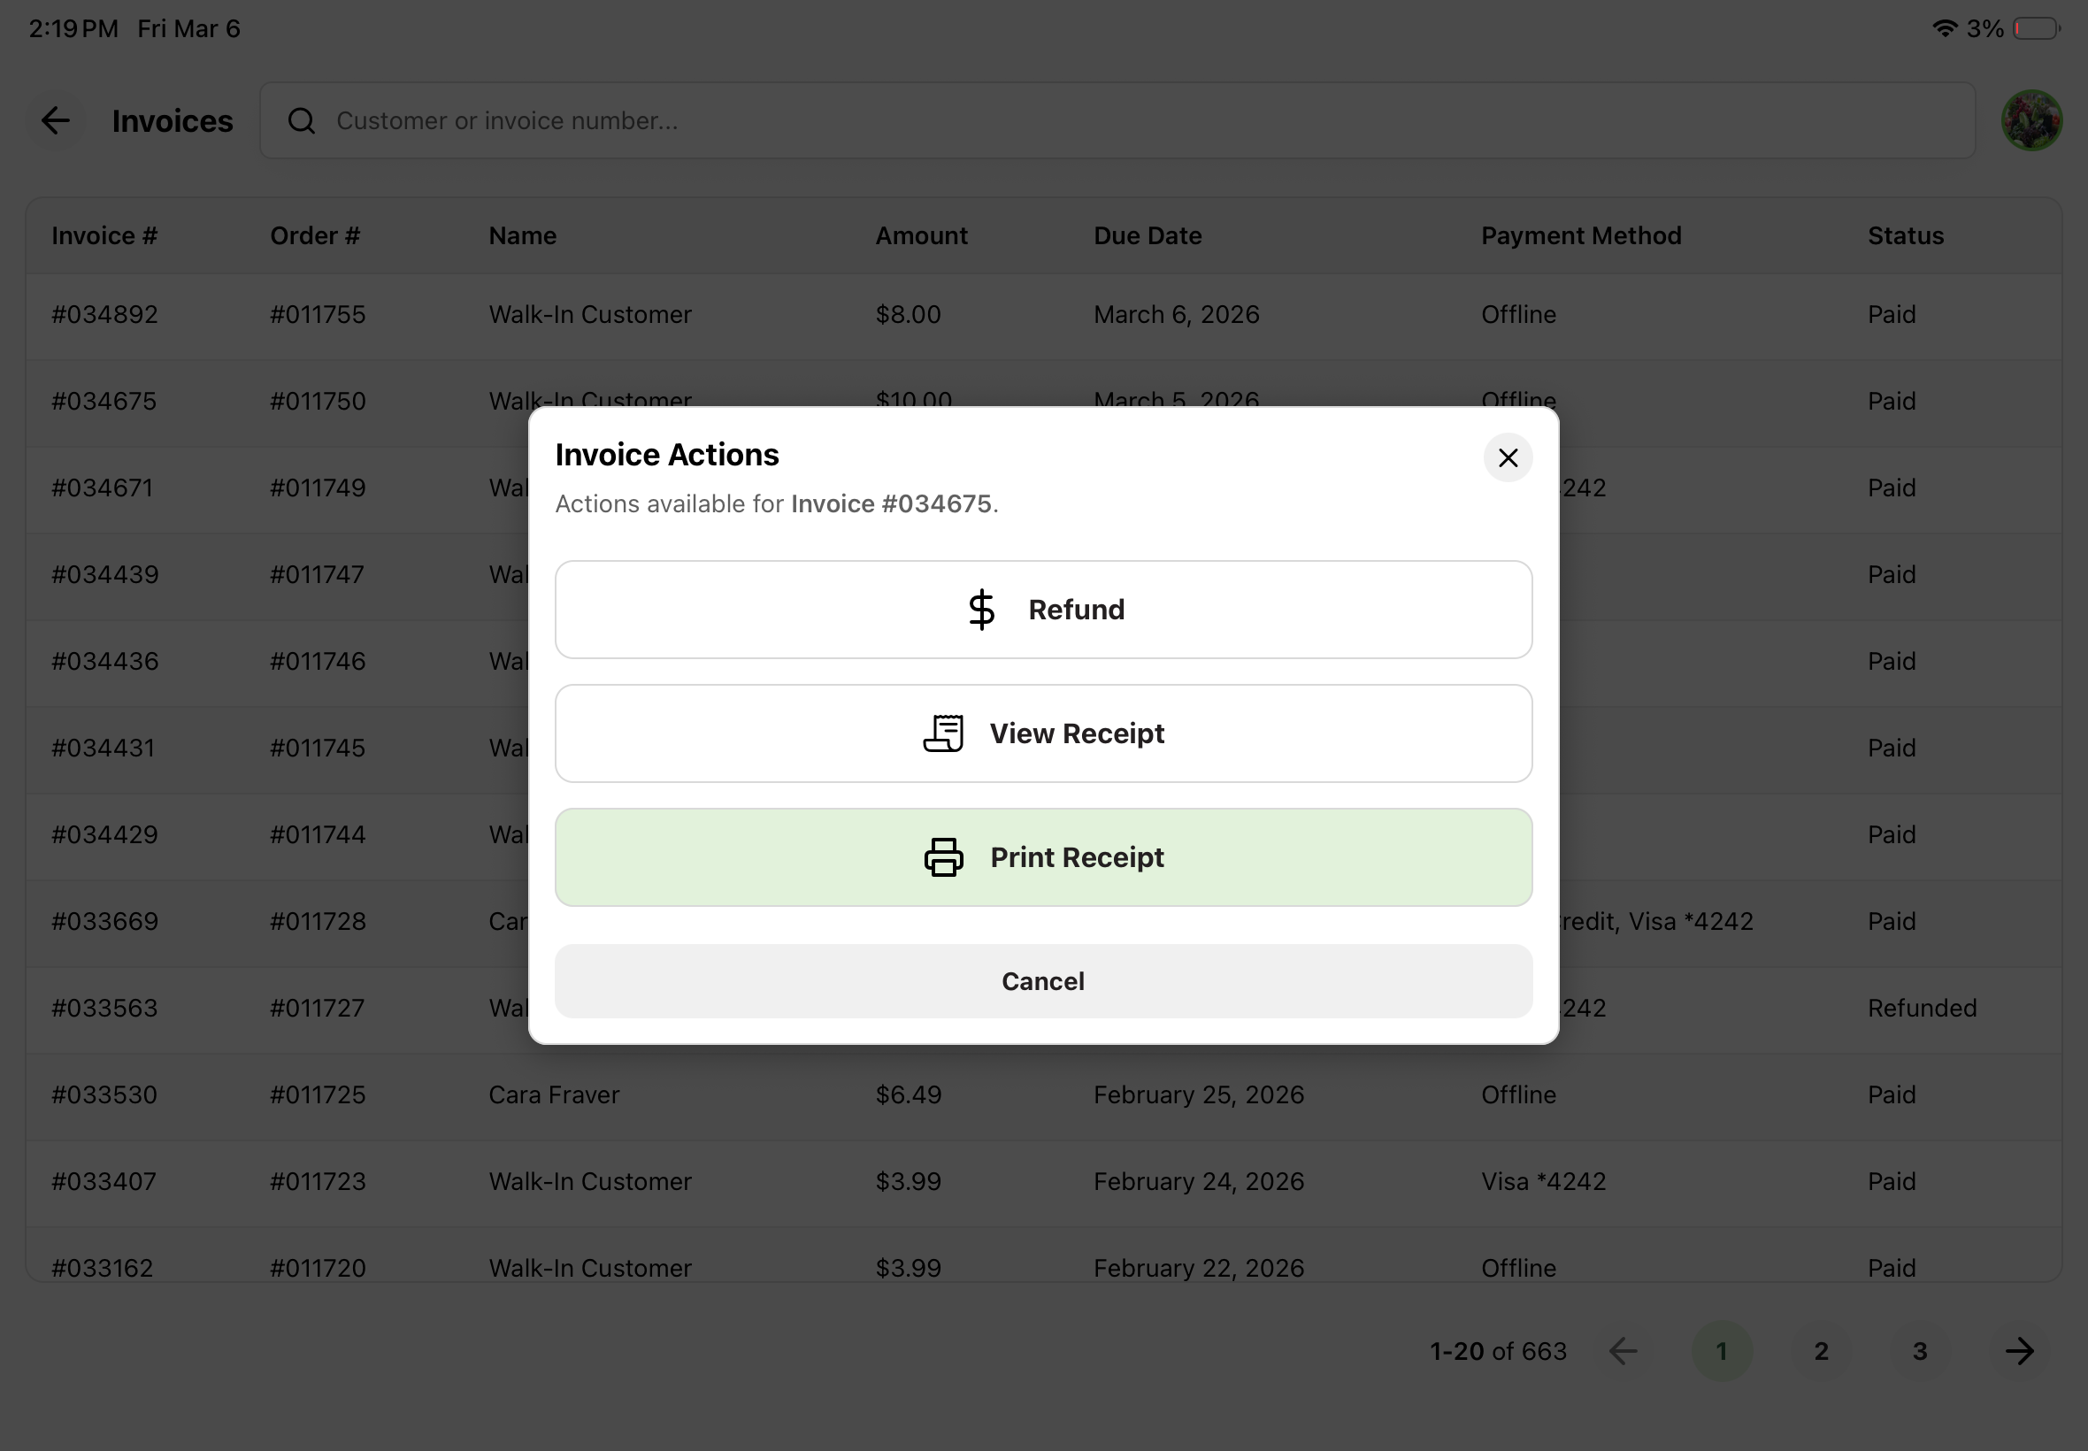Click the printer icon on Print Receipt
This screenshot has width=2088, height=1451.
[943, 857]
